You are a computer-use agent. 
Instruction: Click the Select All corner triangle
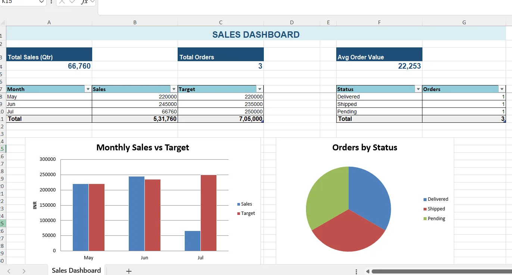click(3, 22)
